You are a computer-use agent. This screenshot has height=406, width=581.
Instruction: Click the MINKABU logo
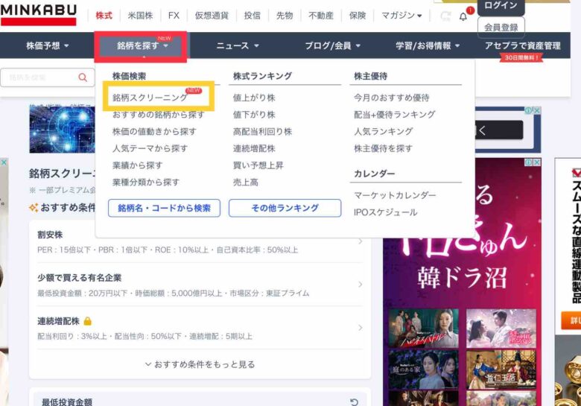coord(38,15)
